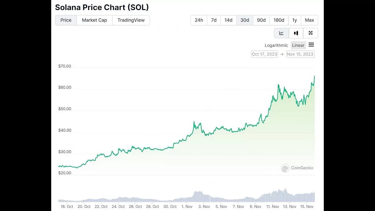This screenshot has height=211, width=375.
Task: Switch to candlestick chart view
Action: (x=296, y=33)
